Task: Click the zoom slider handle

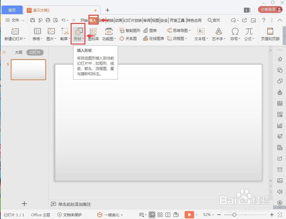Action: [x=234, y=215]
